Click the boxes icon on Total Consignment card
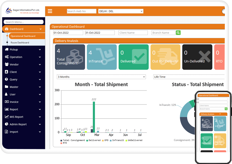This screenshot has height=164, width=232. [x=75, y=56]
